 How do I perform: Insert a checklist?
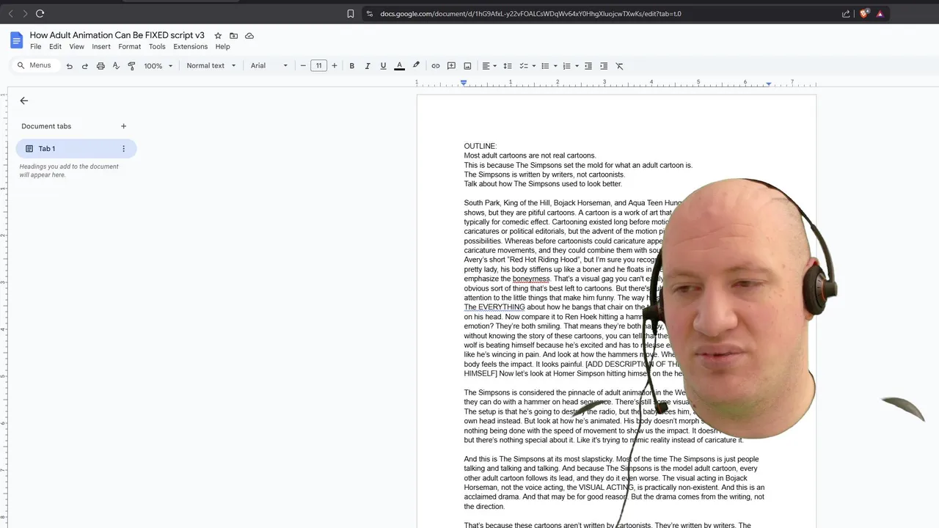[524, 66]
